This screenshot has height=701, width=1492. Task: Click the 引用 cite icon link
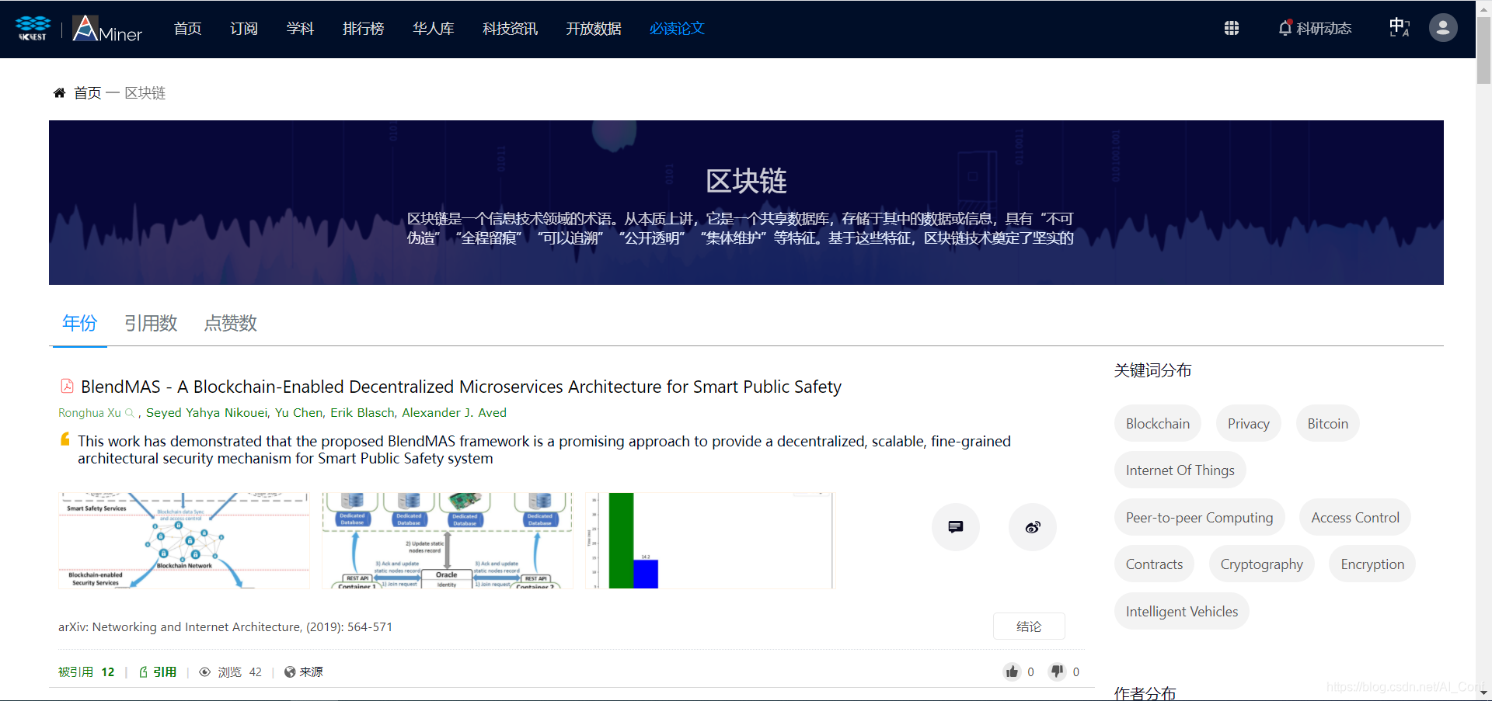[x=158, y=672]
